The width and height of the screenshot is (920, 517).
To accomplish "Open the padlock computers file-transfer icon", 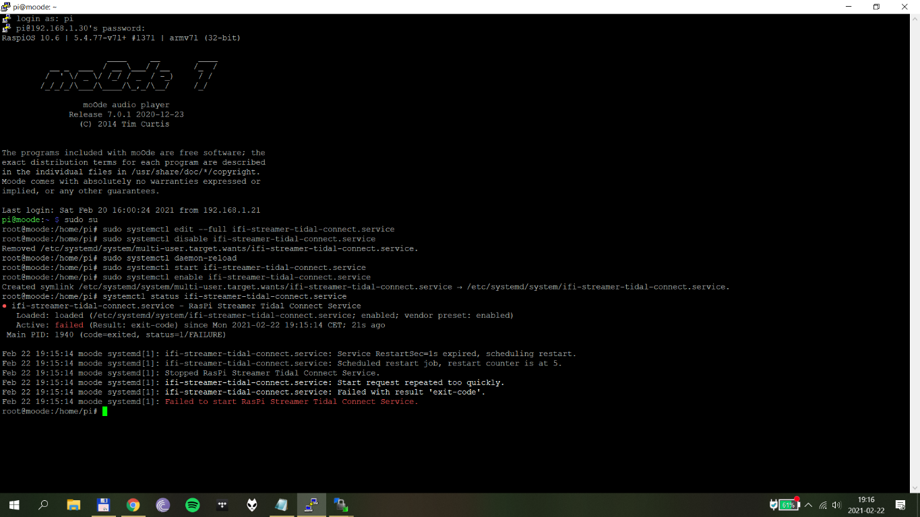I will click(340, 505).
